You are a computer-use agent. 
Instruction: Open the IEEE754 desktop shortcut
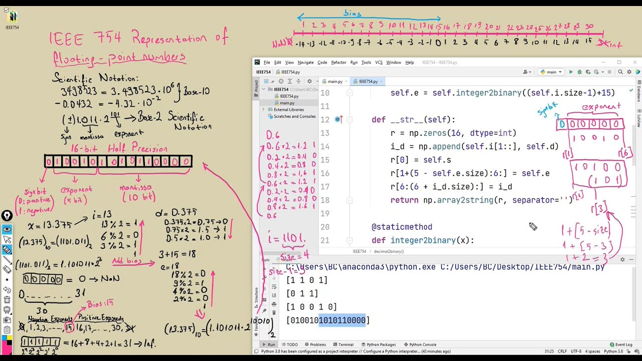point(13,20)
